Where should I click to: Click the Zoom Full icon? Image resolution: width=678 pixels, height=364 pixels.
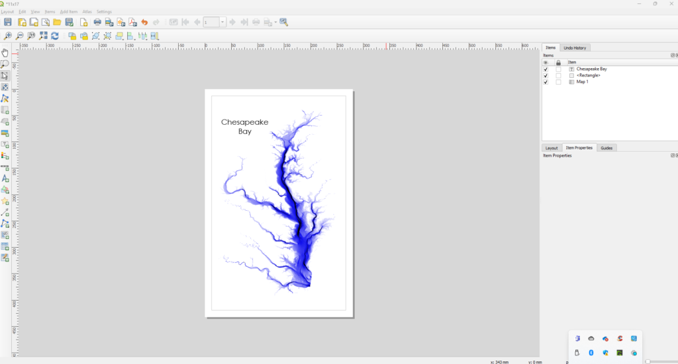pos(43,36)
